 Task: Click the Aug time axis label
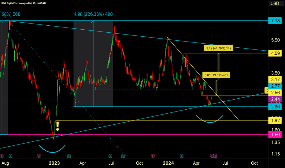coord(5,163)
